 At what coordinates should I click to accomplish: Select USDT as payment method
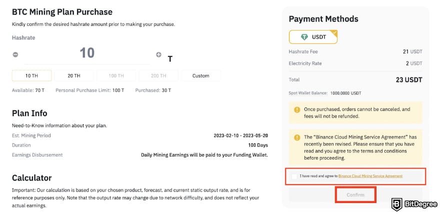point(313,37)
